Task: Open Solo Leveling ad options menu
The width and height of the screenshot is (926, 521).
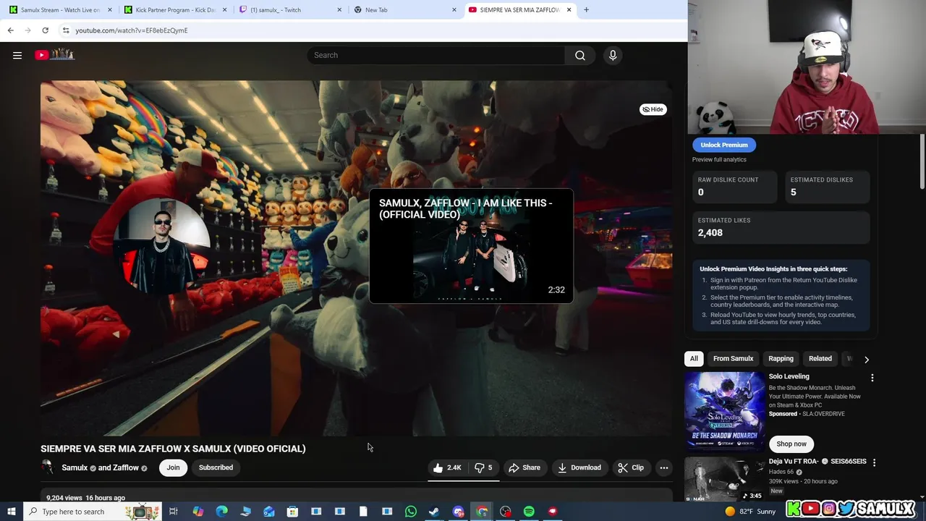Action: [x=872, y=378]
